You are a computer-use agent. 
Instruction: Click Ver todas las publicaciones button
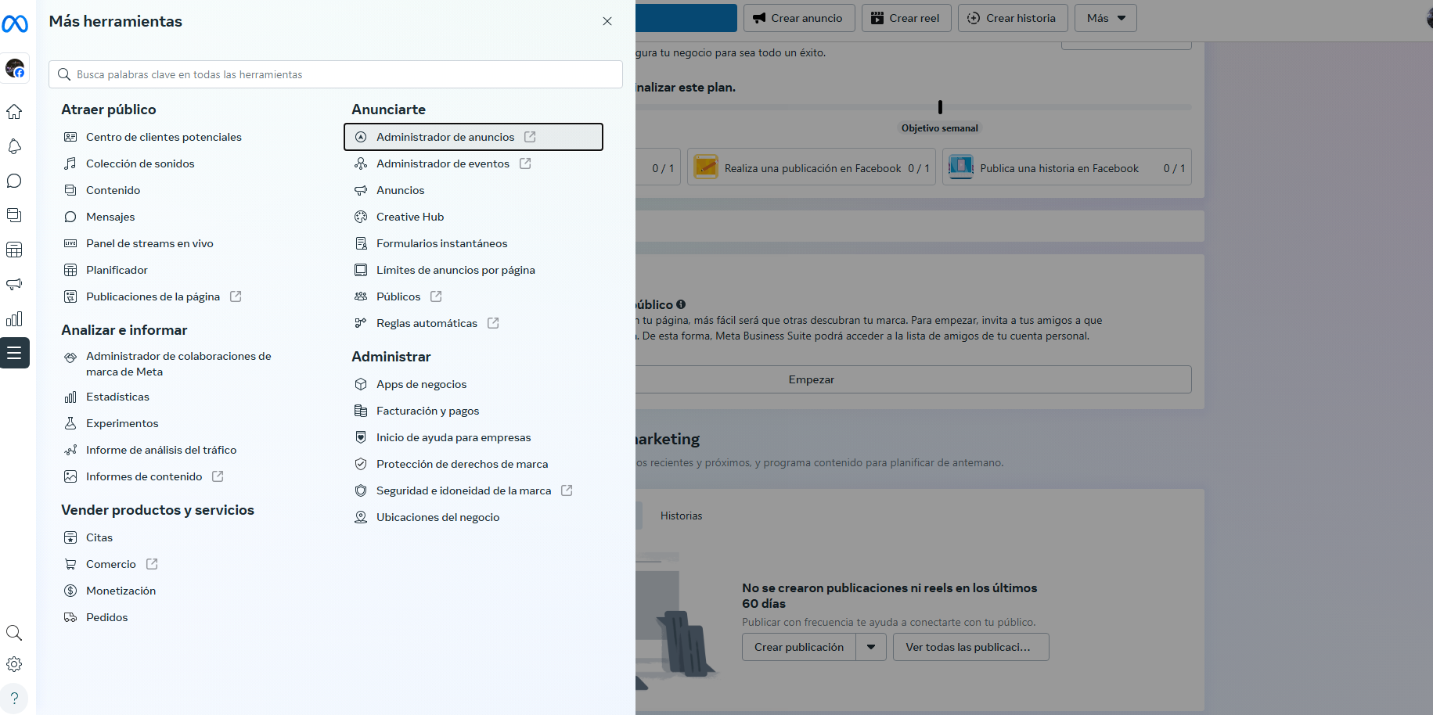[971, 647]
